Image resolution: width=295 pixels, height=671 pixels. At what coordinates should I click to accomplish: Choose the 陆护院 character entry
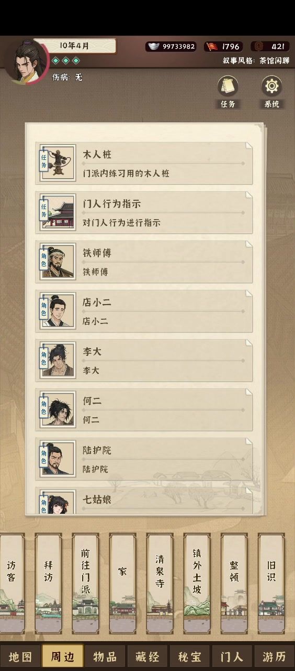point(144,459)
